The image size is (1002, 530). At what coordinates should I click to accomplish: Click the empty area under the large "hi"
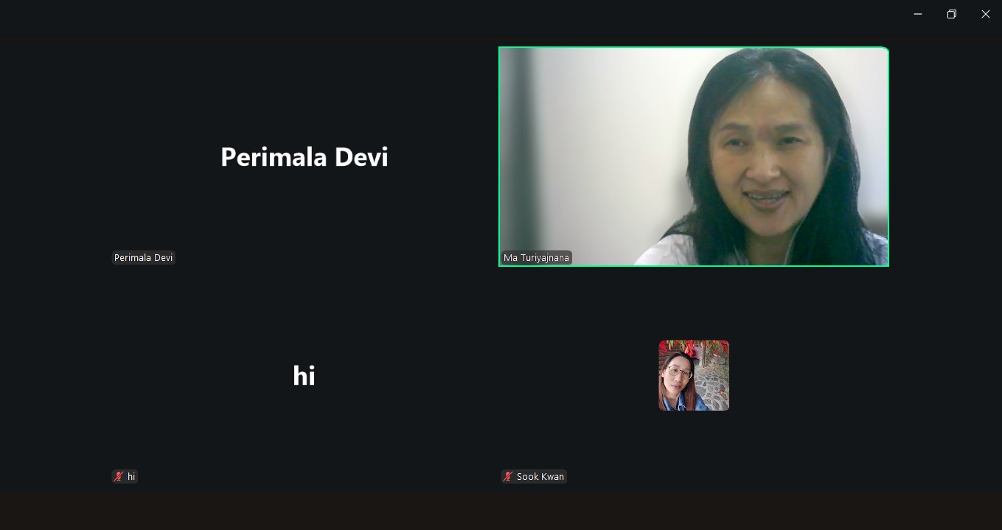pyautogui.click(x=304, y=435)
